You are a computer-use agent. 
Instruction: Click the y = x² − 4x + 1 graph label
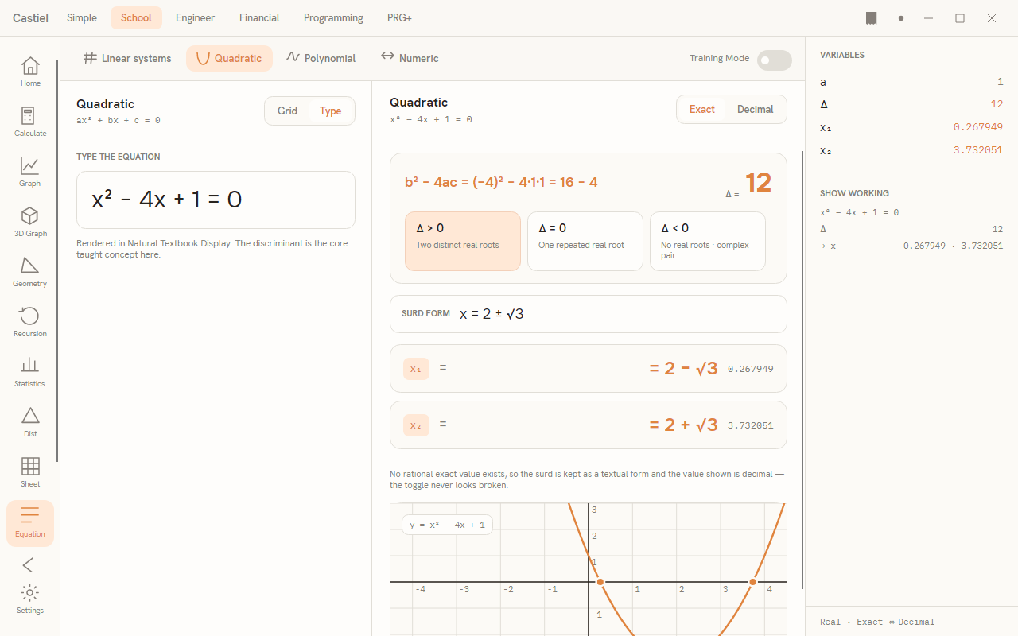coord(447,525)
